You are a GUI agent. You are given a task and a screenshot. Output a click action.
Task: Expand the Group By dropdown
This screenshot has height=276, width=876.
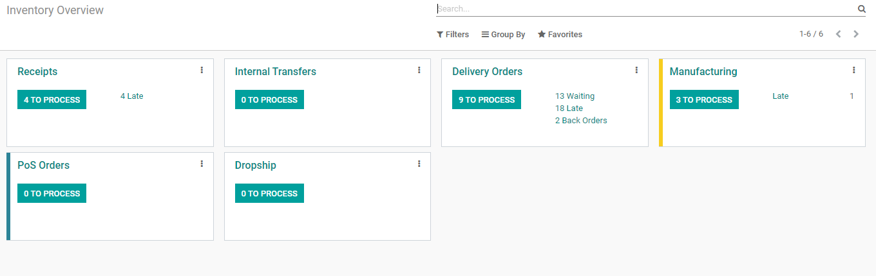503,35
